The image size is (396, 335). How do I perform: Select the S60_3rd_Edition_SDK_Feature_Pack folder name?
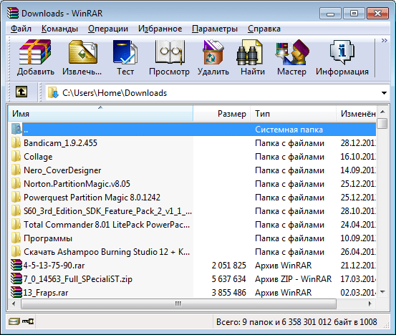(107, 211)
